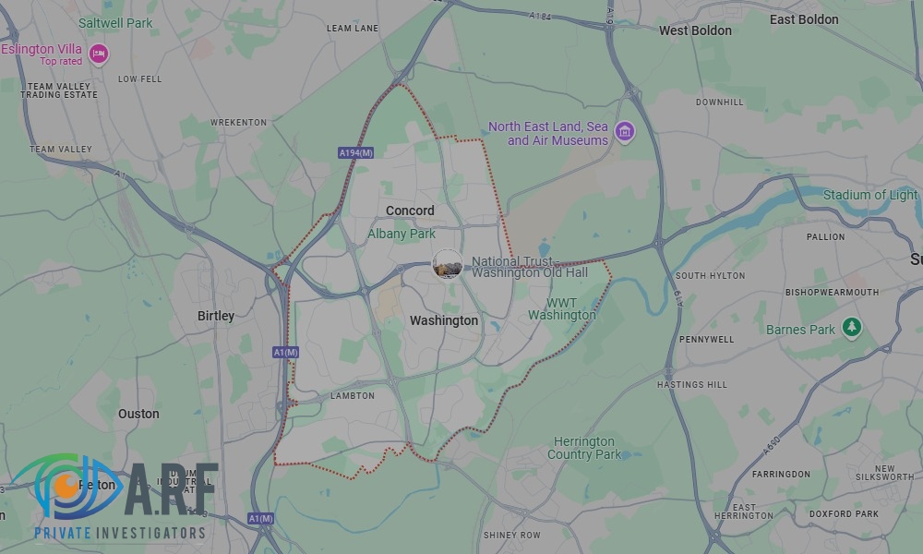This screenshot has width=923, height=554.
Task: Click the Washington Old Hall photo marker
Action: coord(448,264)
